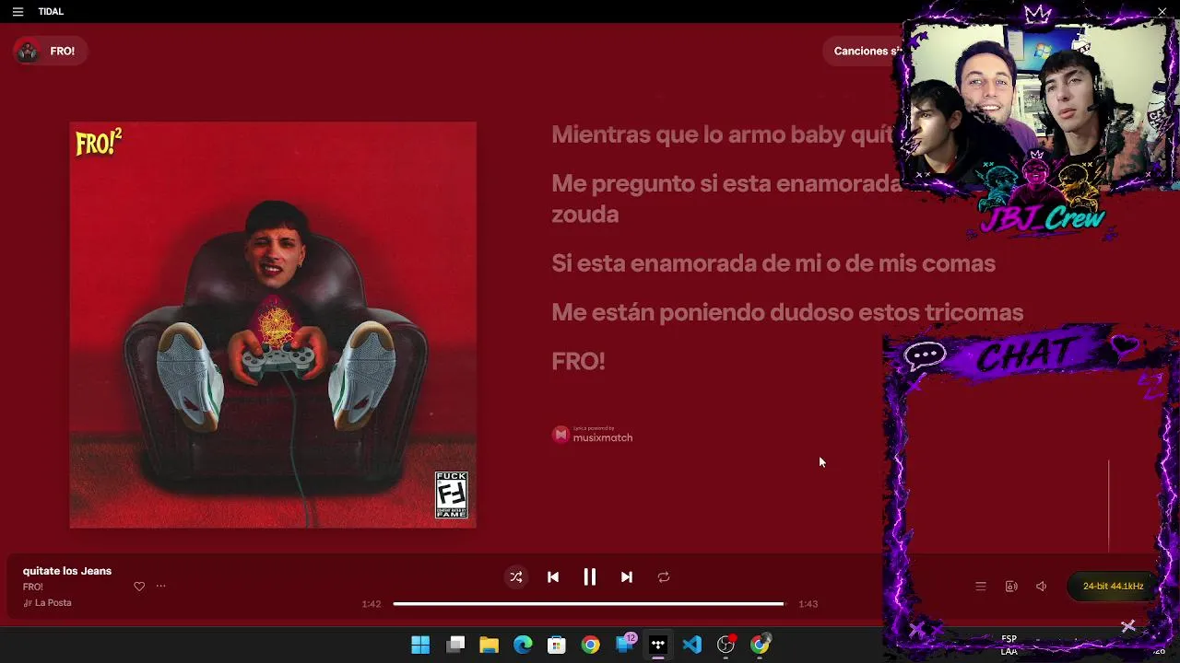Open the musixmatch lyrics credit
Screen dimensions: 1180x663
point(592,435)
